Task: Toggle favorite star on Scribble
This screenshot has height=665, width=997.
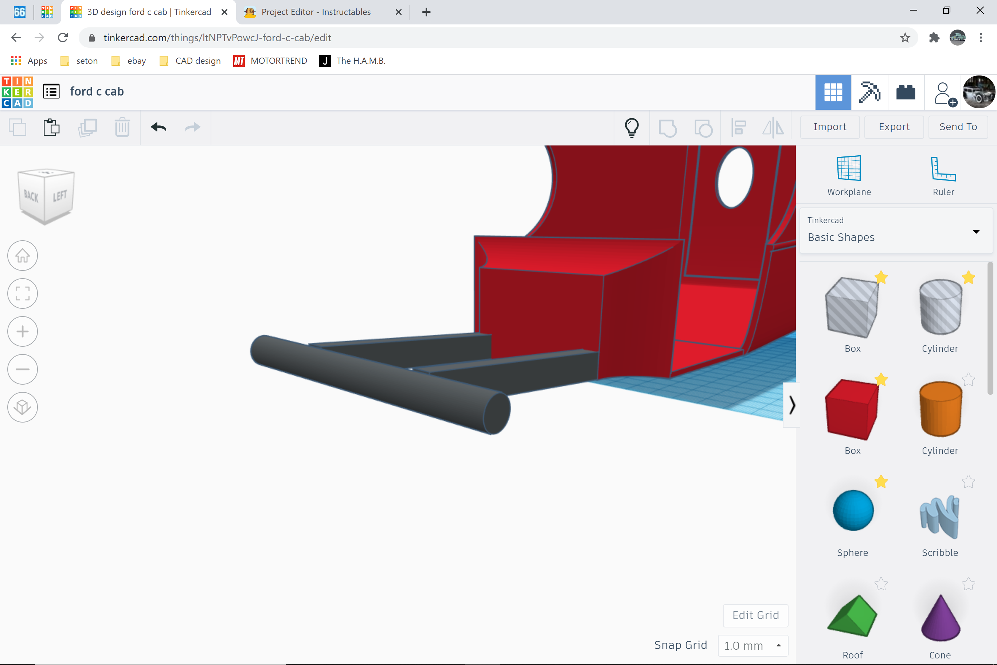Action: pos(969,481)
